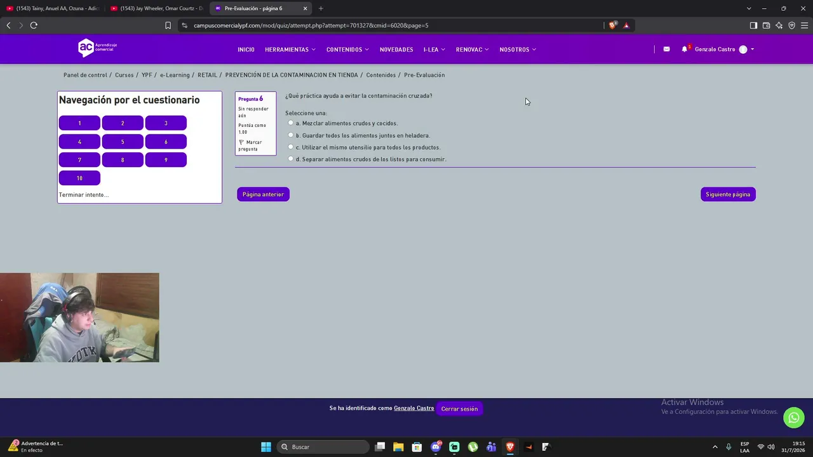
Task: Open the browser hamburger menu
Action: pyautogui.click(x=805, y=25)
